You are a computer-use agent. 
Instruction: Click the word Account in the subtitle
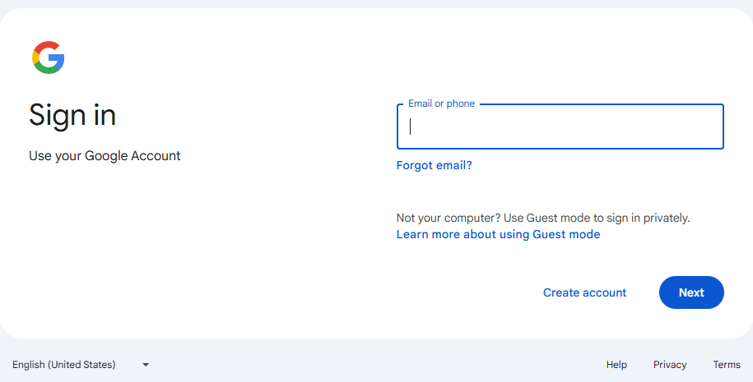[x=156, y=156]
